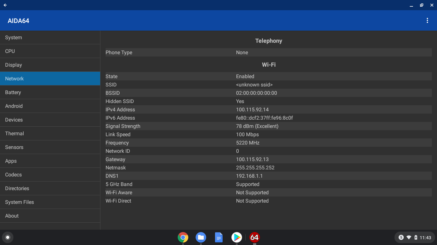Open Google Docs from the shelf
437x245 pixels.
[x=219, y=237]
